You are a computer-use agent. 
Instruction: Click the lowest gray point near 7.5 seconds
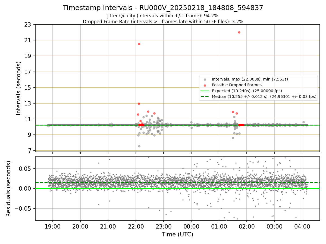tap(139, 146)
